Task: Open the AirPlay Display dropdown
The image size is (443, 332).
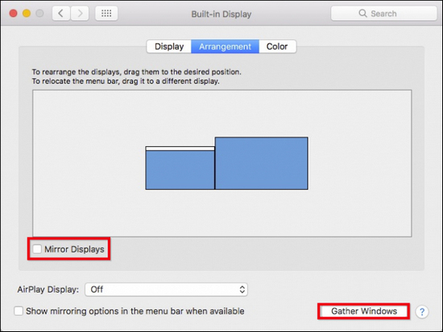Action: [166, 289]
